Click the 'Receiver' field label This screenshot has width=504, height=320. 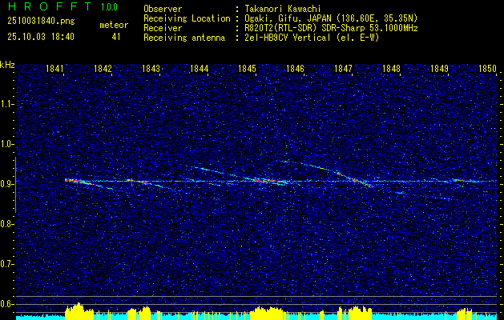coord(163,28)
